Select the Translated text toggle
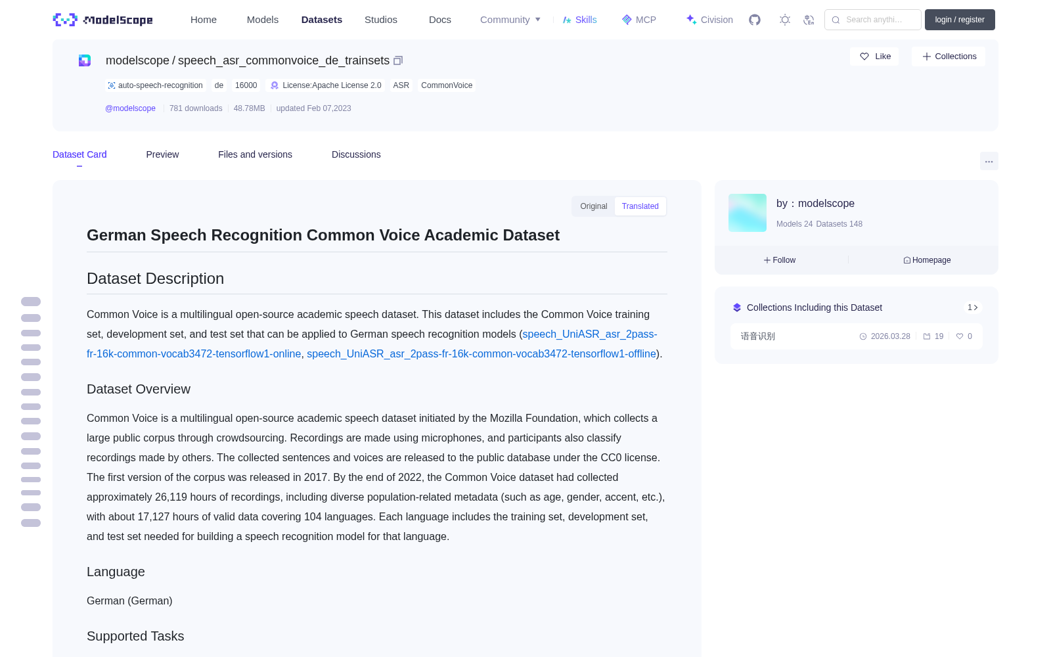 640,206
